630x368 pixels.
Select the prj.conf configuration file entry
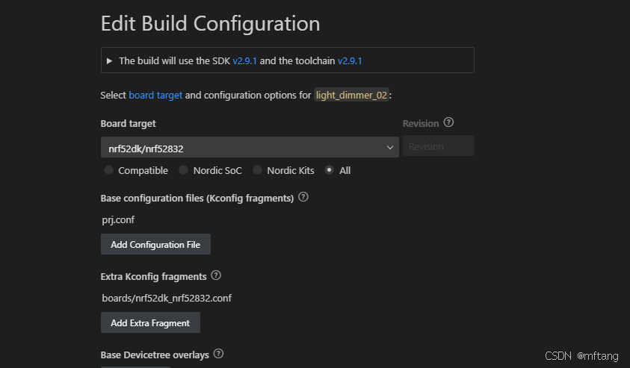[x=118, y=220]
